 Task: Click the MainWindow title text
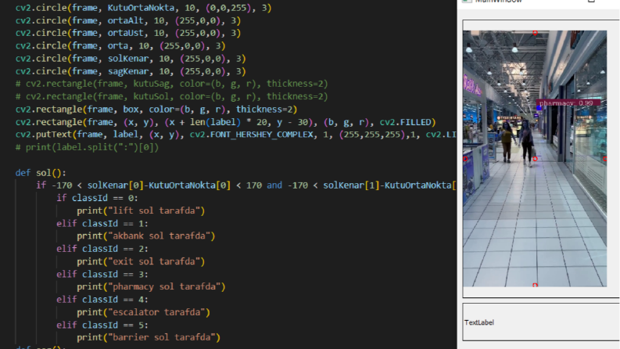point(498,2)
